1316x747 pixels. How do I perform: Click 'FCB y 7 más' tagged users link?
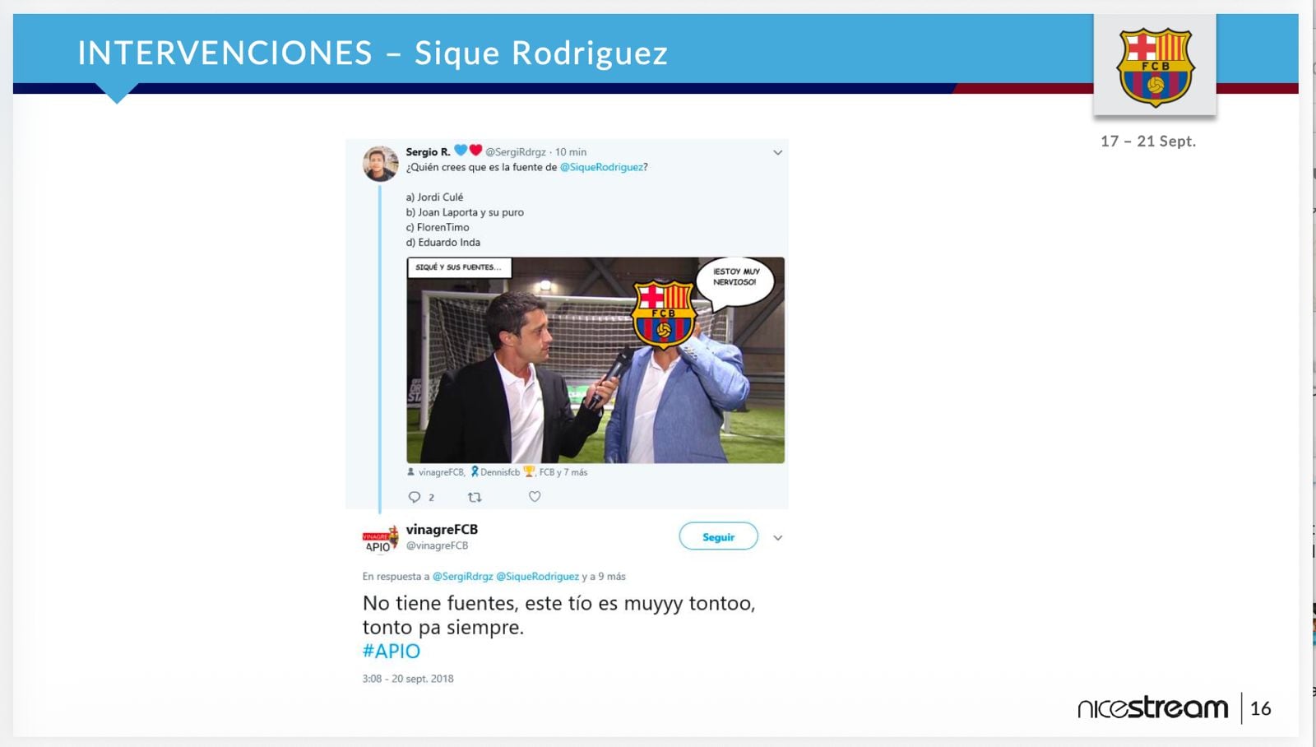pos(563,472)
